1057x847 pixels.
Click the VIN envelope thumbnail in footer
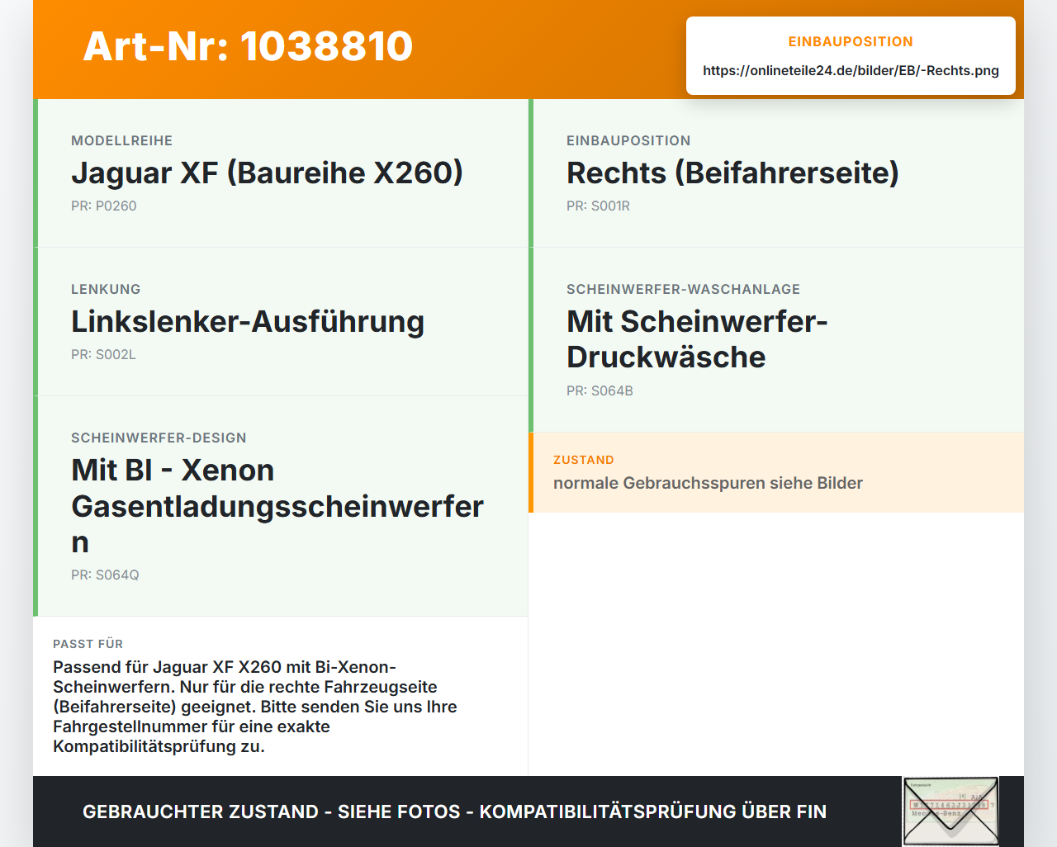950,812
